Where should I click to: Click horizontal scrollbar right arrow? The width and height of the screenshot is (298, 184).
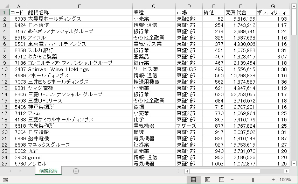[286, 171]
